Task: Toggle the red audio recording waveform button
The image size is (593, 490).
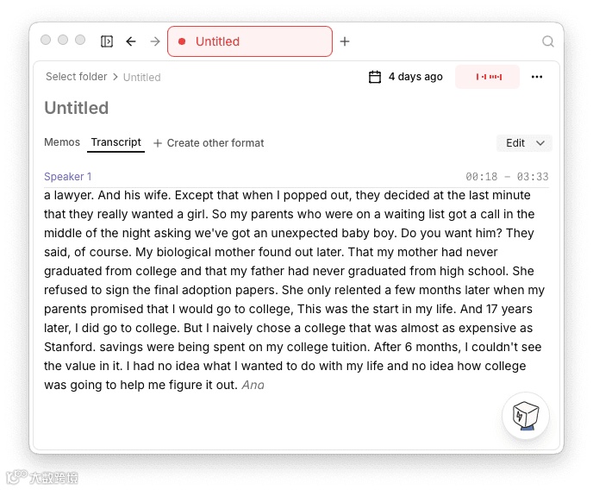Action: (488, 77)
